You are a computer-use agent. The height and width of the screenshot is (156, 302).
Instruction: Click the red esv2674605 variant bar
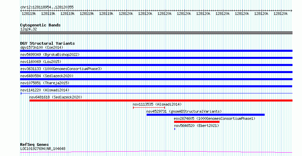click(x=197, y=122)
